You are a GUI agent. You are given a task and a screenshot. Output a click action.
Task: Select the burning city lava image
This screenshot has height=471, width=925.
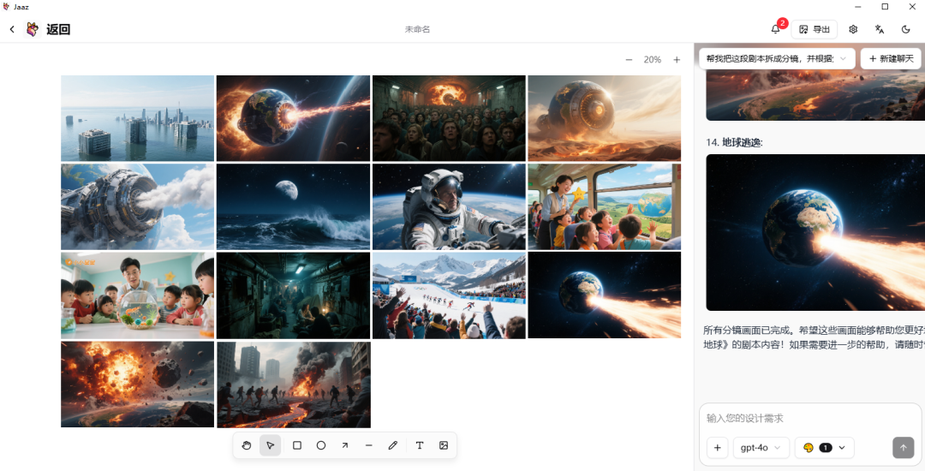click(293, 385)
